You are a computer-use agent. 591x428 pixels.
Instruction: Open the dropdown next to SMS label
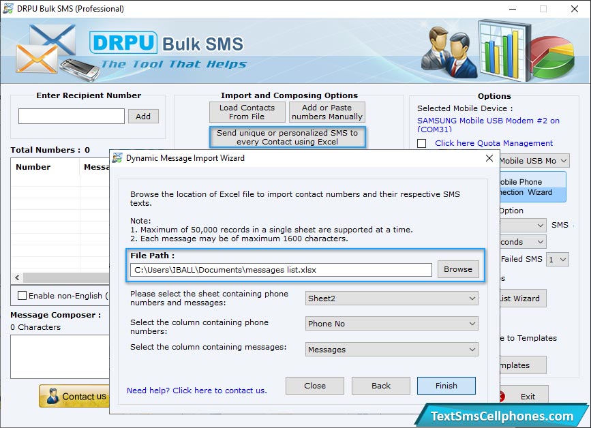click(523, 226)
